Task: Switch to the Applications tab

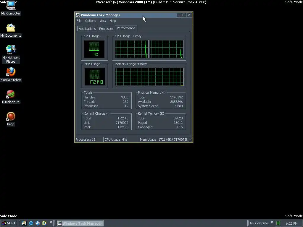Action: tap(87, 29)
